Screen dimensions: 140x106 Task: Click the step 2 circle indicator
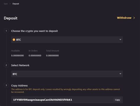6,65
